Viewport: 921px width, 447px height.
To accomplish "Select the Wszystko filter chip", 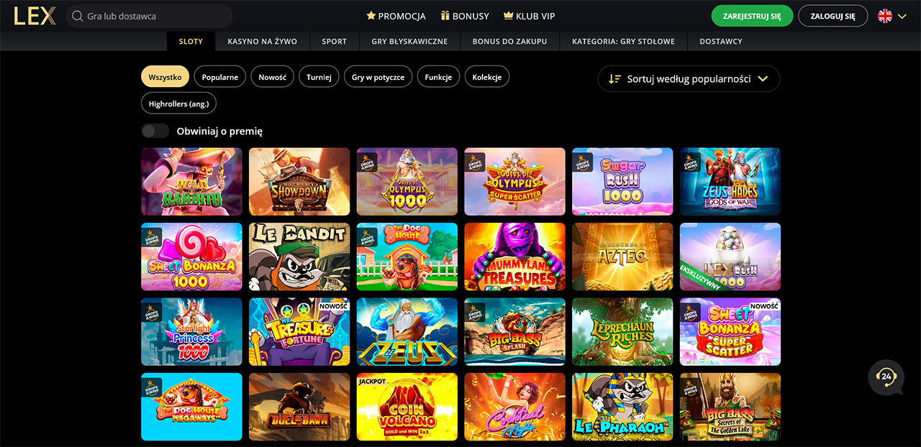I will click(165, 77).
